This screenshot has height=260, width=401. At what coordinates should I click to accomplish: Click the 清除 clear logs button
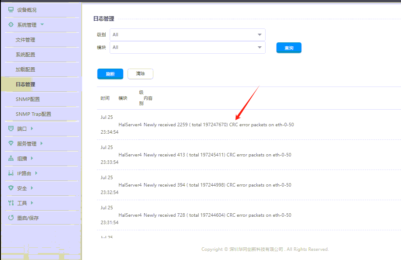(x=140, y=74)
